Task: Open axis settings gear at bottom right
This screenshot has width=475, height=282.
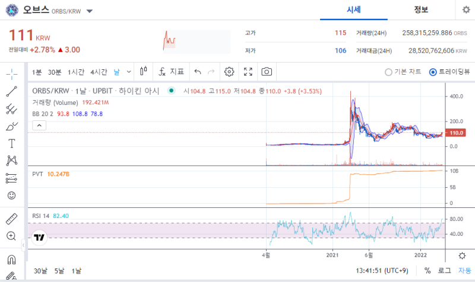Action: [x=462, y=256]
